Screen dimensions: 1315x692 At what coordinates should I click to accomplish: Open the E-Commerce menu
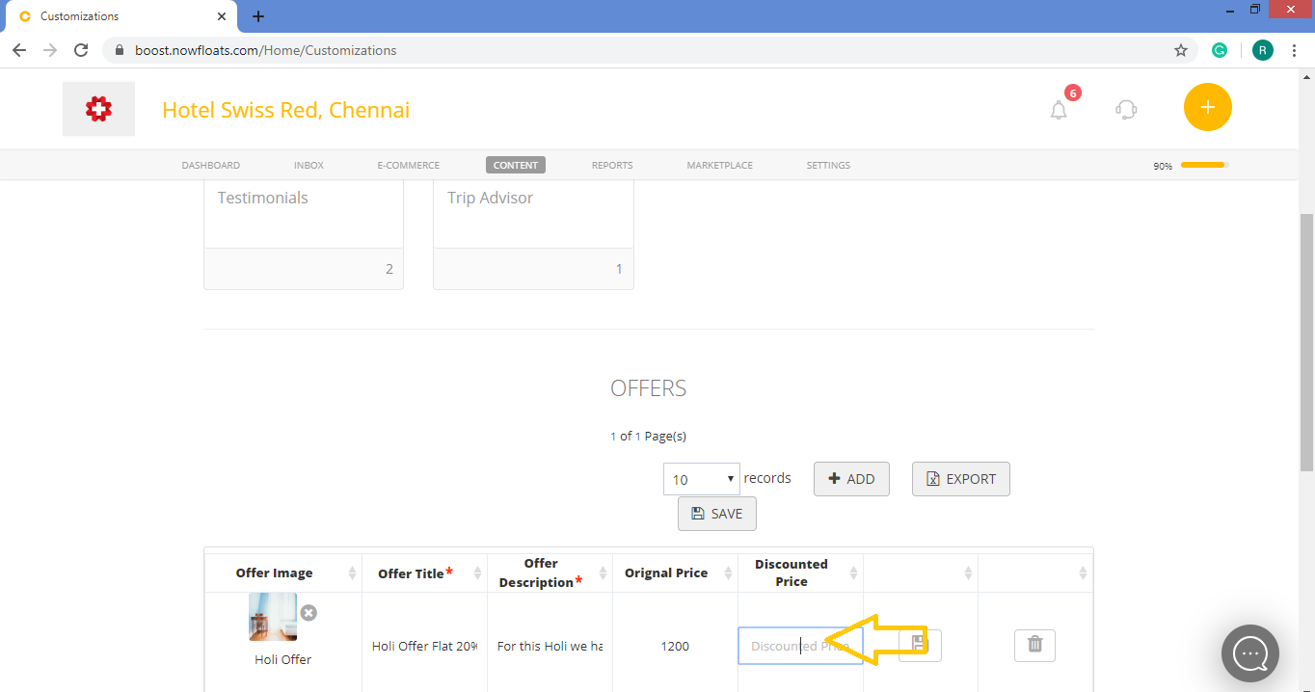pyautogui.click(x=408, y=165)
